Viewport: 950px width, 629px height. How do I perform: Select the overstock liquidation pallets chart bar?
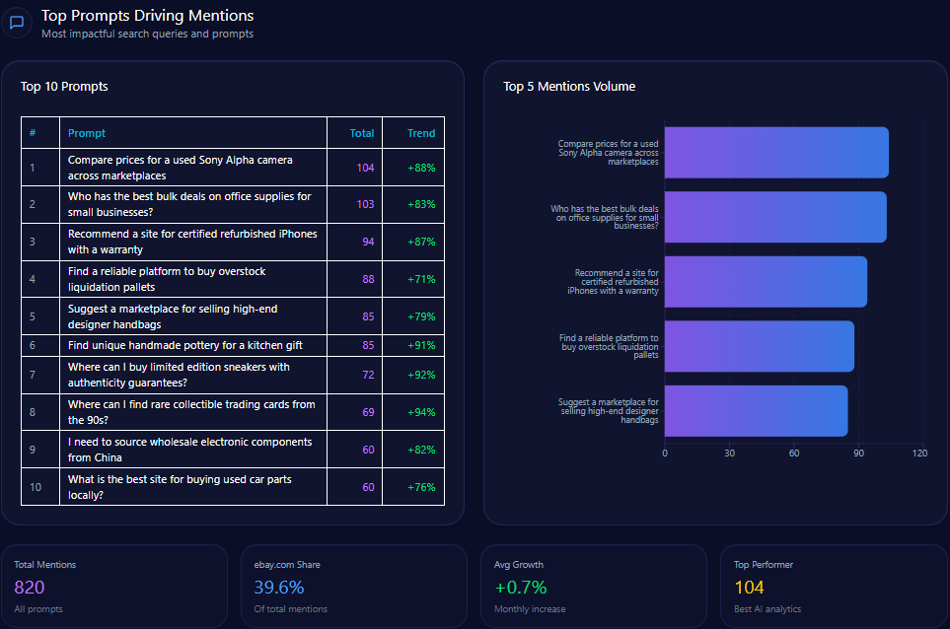[759, 346]
